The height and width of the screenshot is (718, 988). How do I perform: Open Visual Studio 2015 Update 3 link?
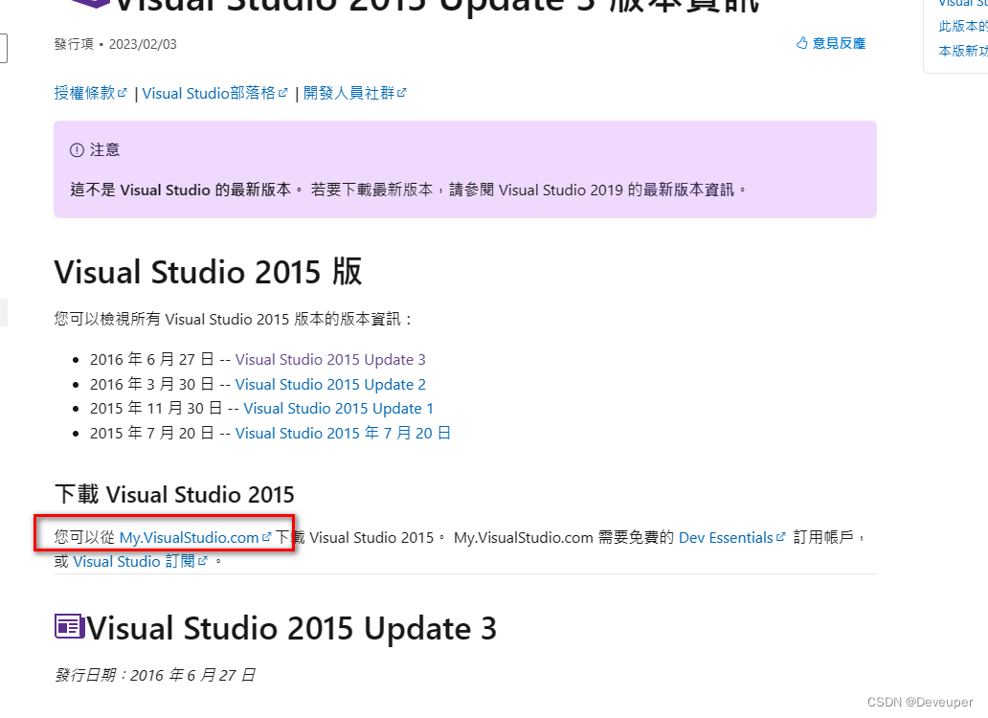coord(330,360)
